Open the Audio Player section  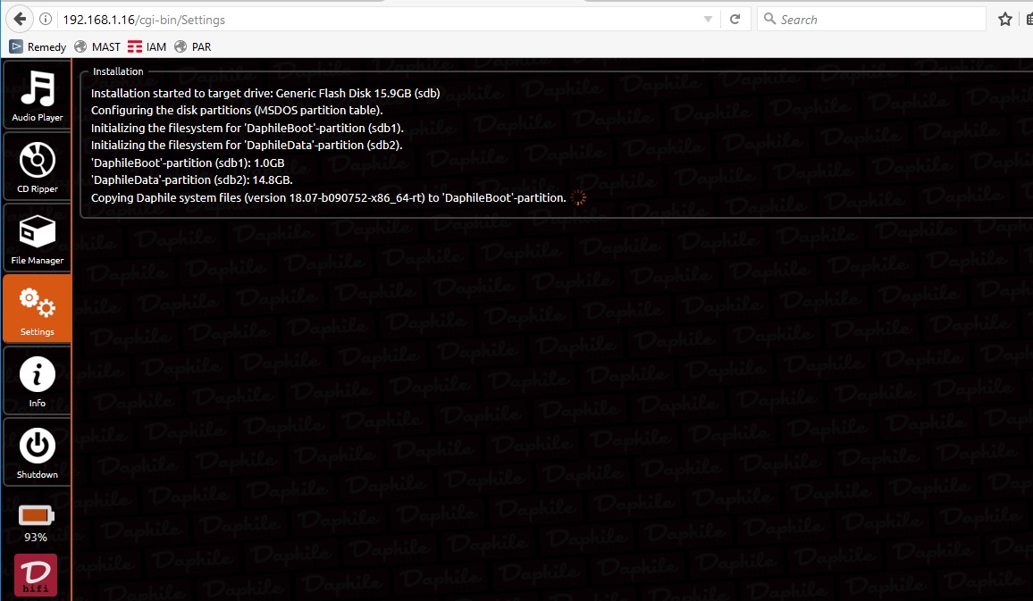point(37,95)
